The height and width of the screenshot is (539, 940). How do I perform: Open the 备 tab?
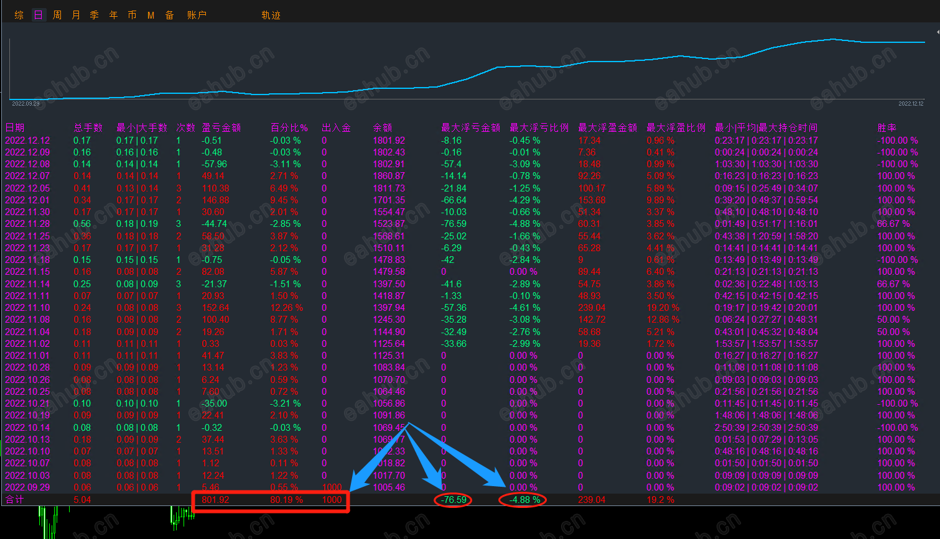169,15
